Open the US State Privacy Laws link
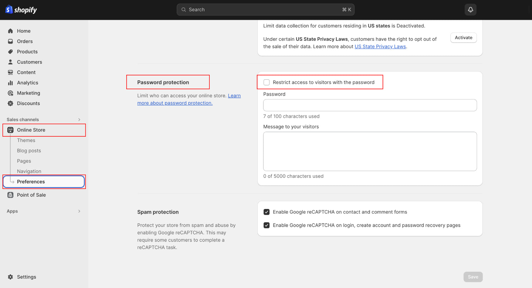 tap(380, 47)
